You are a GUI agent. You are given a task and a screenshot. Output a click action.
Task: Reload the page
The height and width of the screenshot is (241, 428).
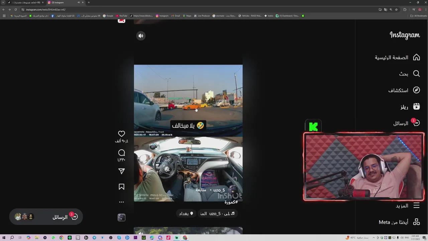click(15, 9)
